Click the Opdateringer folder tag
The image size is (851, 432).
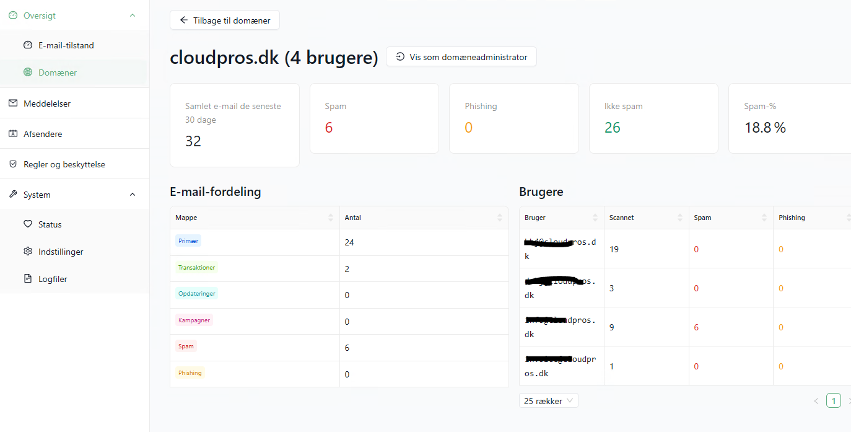point(197,294)
